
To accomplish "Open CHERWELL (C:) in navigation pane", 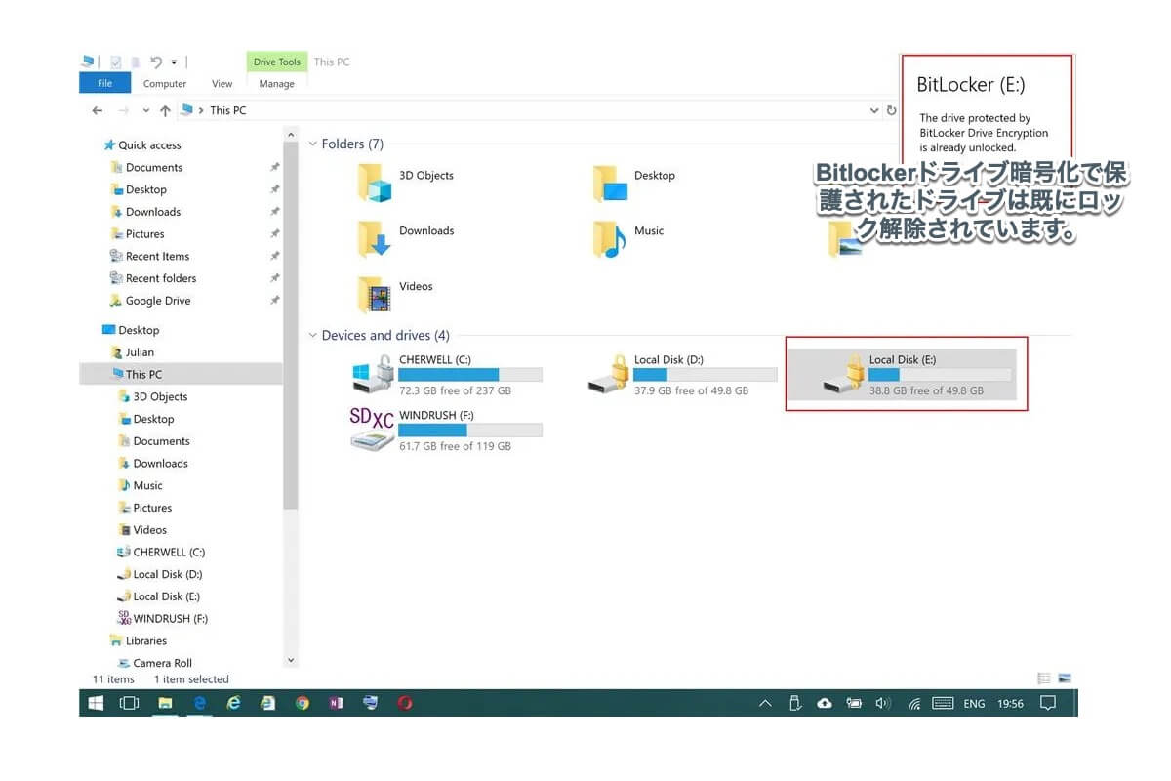I will 169,553.
